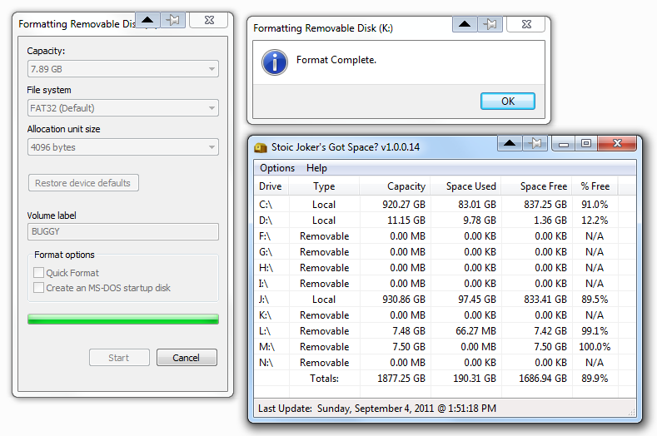
Task: Open the Options menu in Got Space
Action: tap(277, 168)
